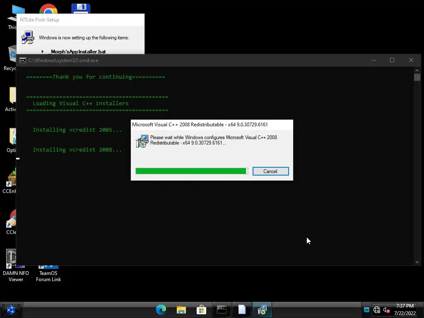Select the CCleaner desktop shortcut
The image size is (424, 318).
(11, 222)
